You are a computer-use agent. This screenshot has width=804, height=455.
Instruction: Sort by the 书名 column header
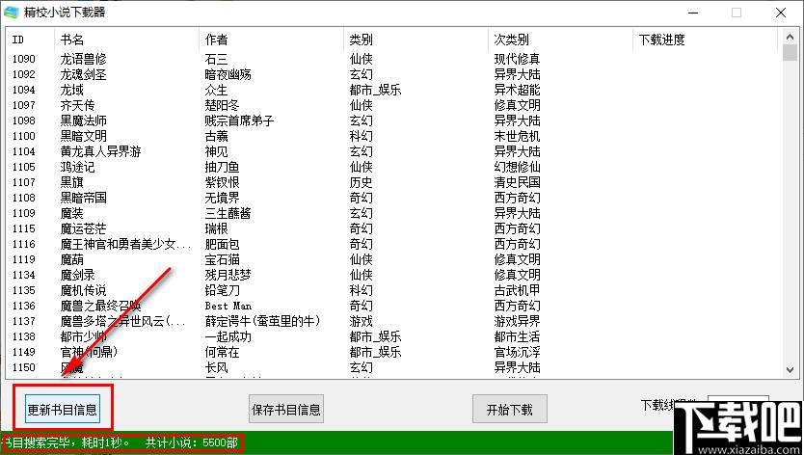tap(126, 40)
